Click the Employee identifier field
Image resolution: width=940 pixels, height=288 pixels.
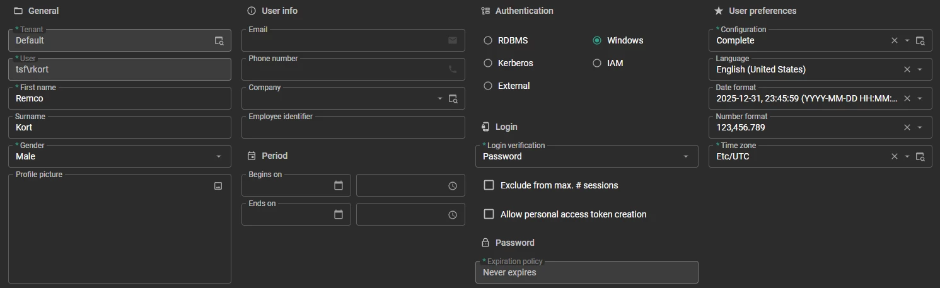[353, 128]
